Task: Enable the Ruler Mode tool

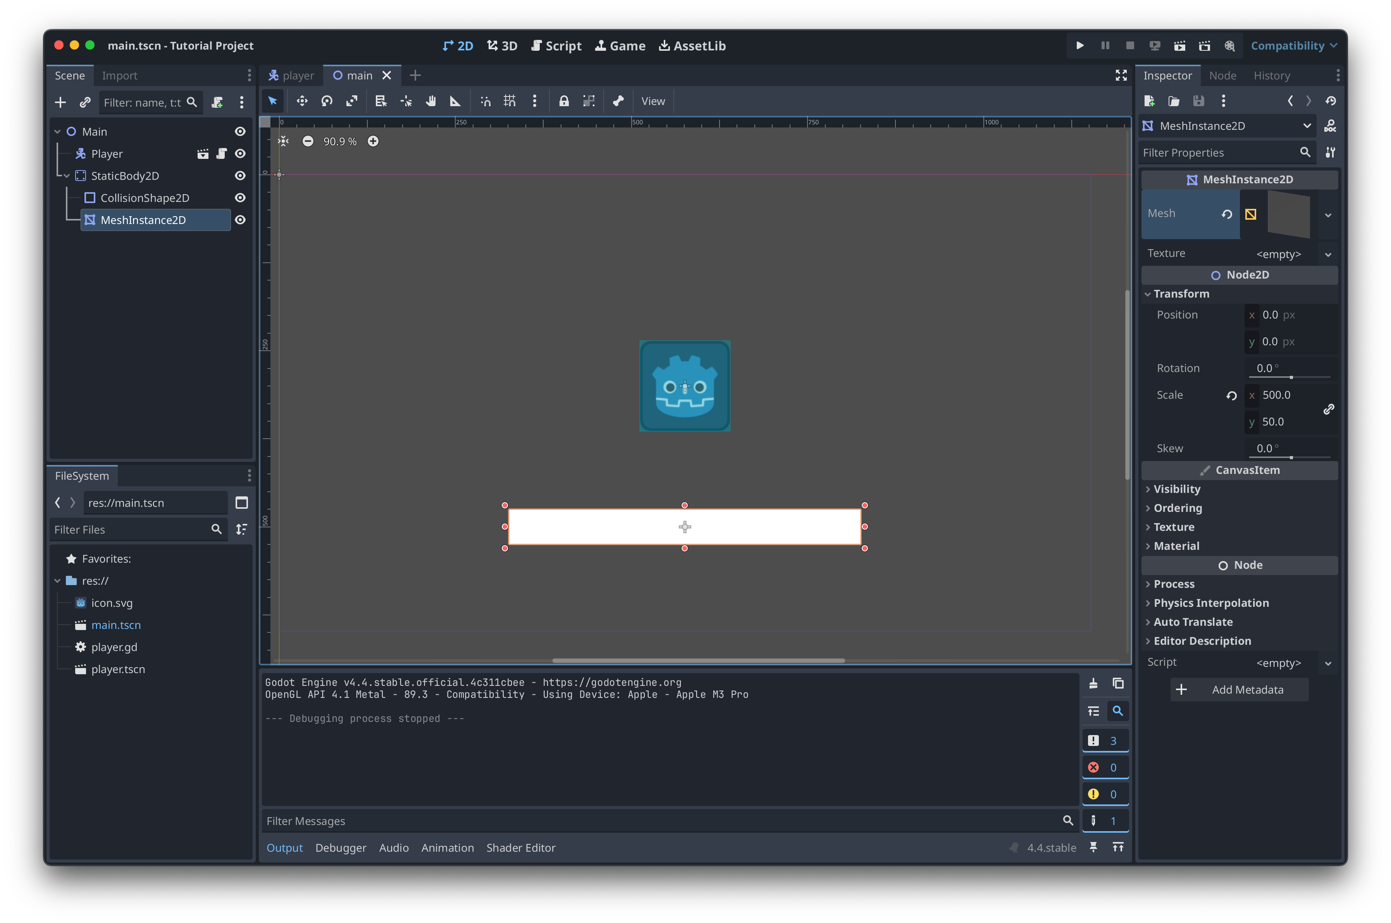Action: (x=455, y=101)
